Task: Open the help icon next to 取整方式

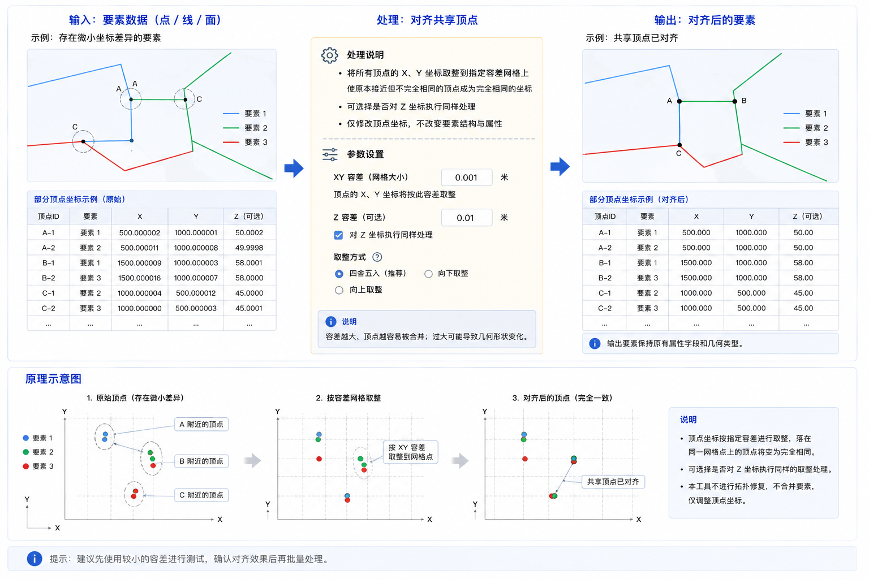Action: pyautogui.click(x=377, y=257)
